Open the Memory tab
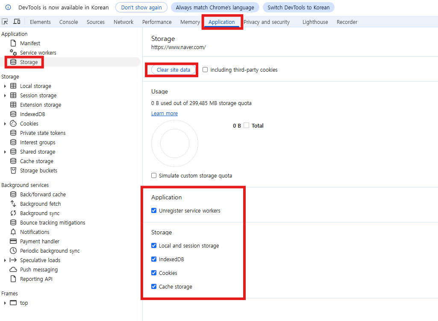Image resolution: width=438 pixels, height=321 pixels. (190, 22)
